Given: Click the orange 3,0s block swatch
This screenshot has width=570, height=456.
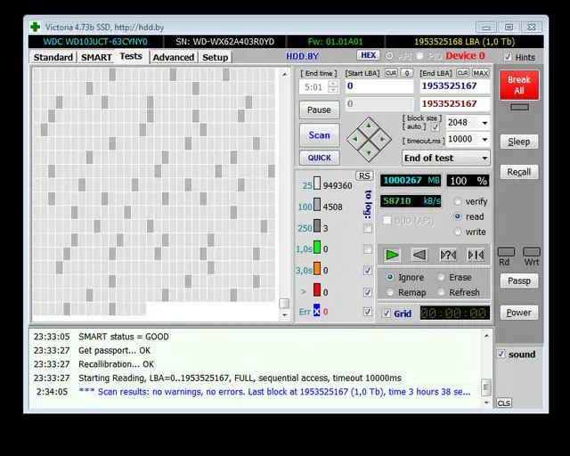Looking at the screenshot, I should tap(317, 268).
